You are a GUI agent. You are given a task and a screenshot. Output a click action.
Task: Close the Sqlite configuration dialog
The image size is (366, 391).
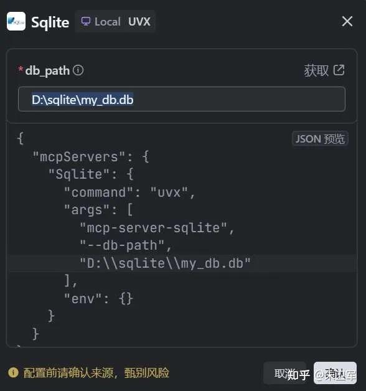click(347, 21)
